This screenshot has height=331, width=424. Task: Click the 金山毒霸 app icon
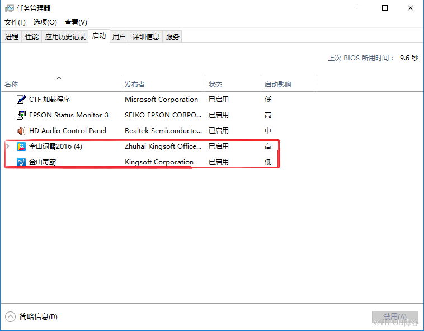21,162
